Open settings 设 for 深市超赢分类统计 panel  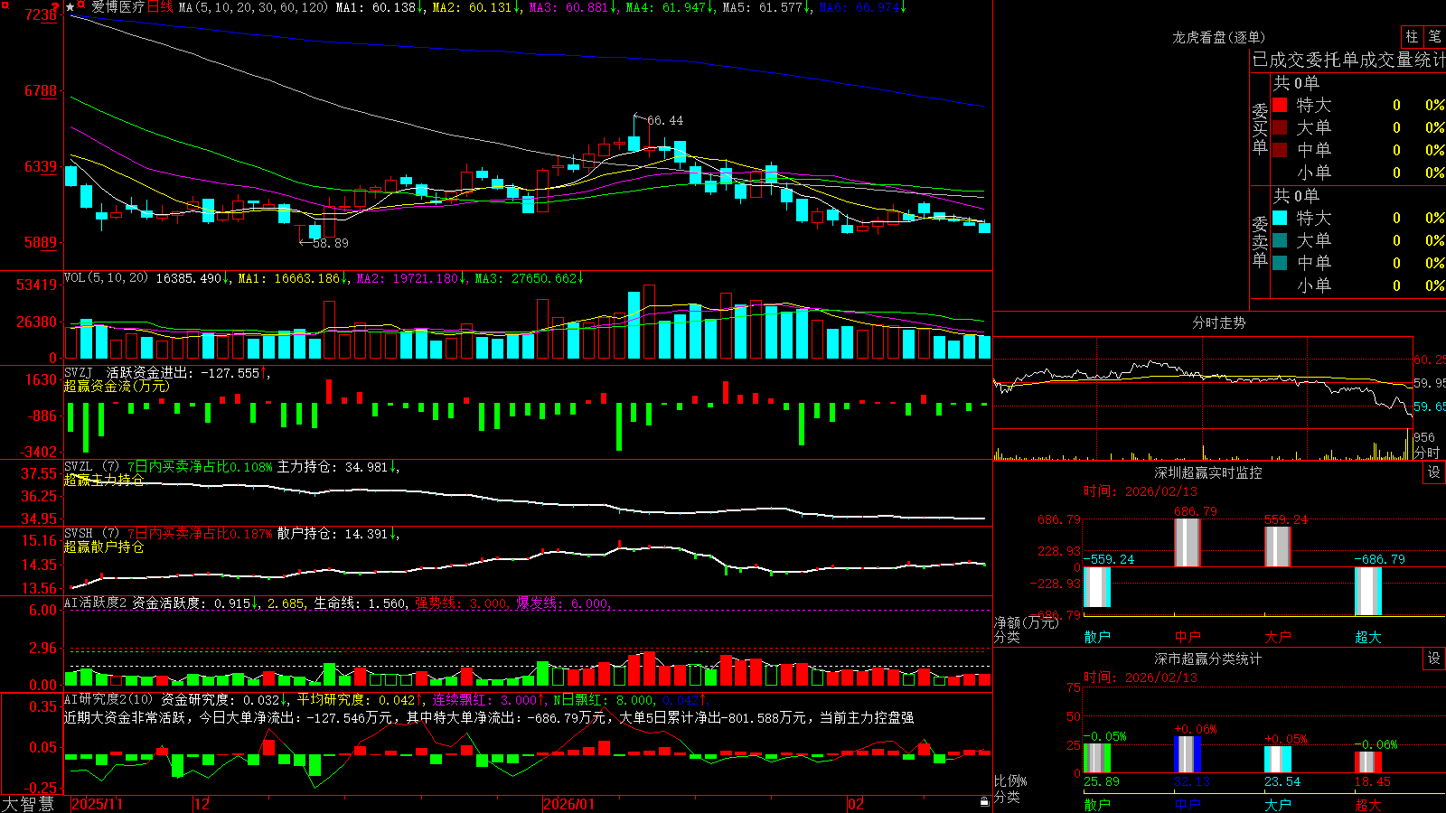click(x=1434, y=659)
